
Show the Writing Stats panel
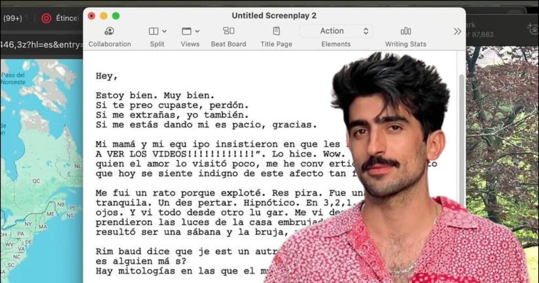click(406, 31)
